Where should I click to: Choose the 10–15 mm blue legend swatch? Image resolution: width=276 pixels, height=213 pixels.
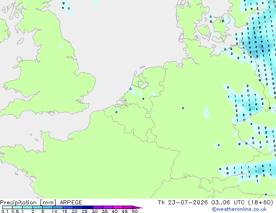click(57, 207)
